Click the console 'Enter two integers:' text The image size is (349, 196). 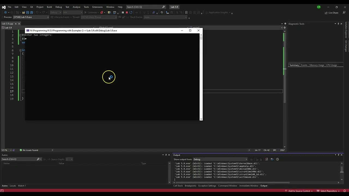pos(39,35)
